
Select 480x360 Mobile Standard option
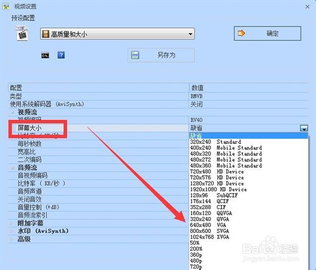pos(248,166)
